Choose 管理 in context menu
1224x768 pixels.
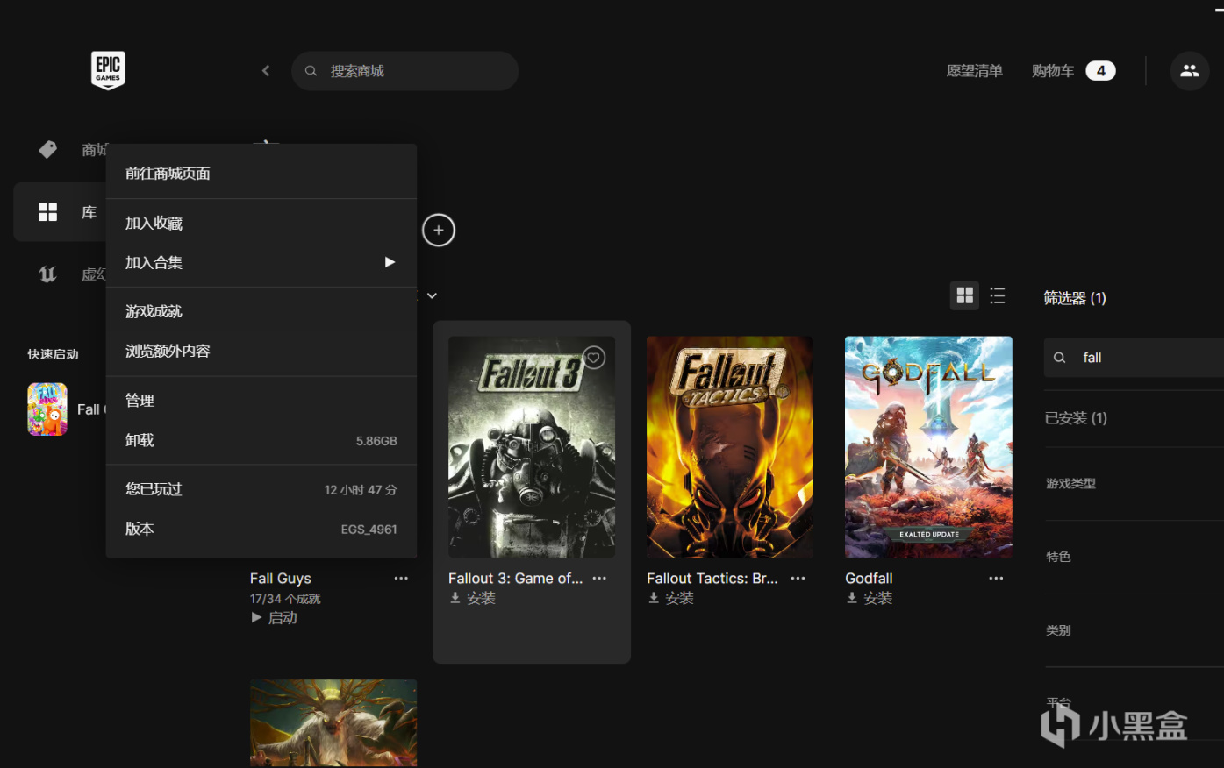click(x=261, y=401)
